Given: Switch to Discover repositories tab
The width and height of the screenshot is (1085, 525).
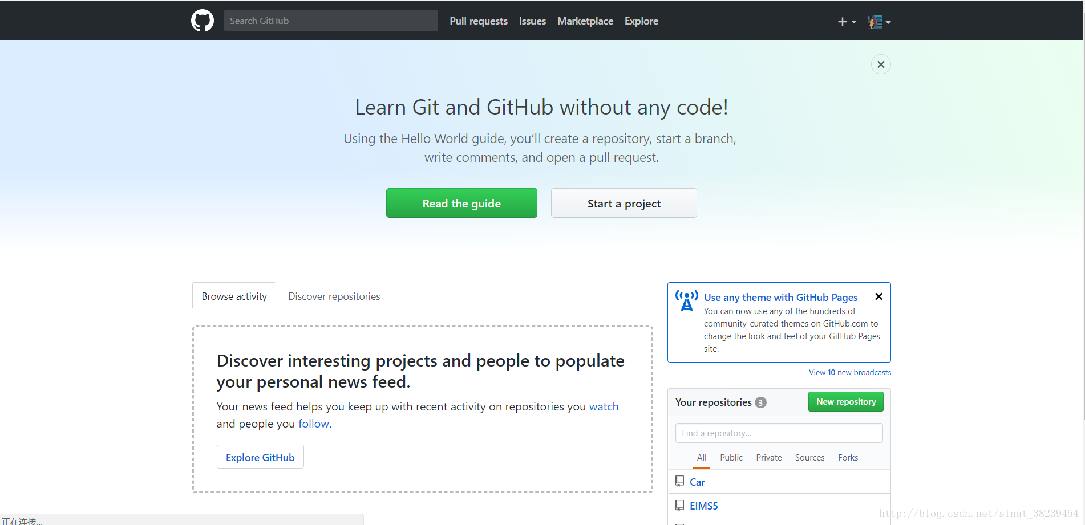Looking at the screenshot, I should tap(334, 296).
